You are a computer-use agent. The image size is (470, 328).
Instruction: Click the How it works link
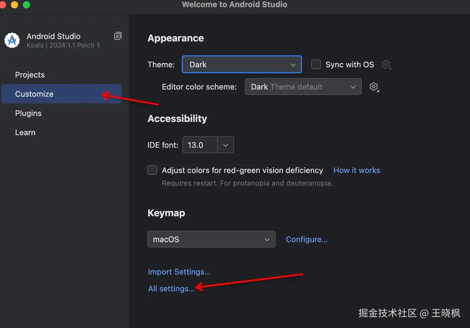[356, 170]
